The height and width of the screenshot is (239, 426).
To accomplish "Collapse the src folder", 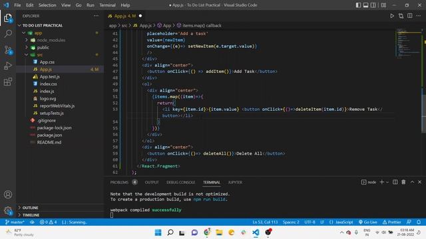I will coord(27,54).
